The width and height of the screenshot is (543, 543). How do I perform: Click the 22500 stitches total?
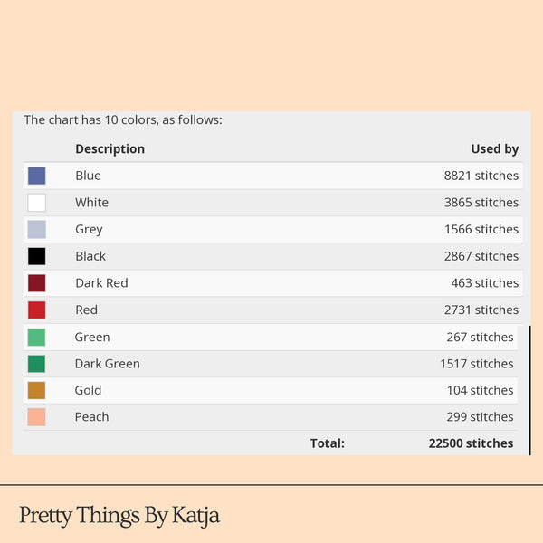(x=471, y=443)
